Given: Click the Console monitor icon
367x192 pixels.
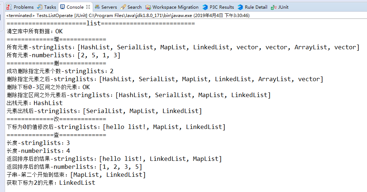Looking at the screenshot, I should click(62, 7).
